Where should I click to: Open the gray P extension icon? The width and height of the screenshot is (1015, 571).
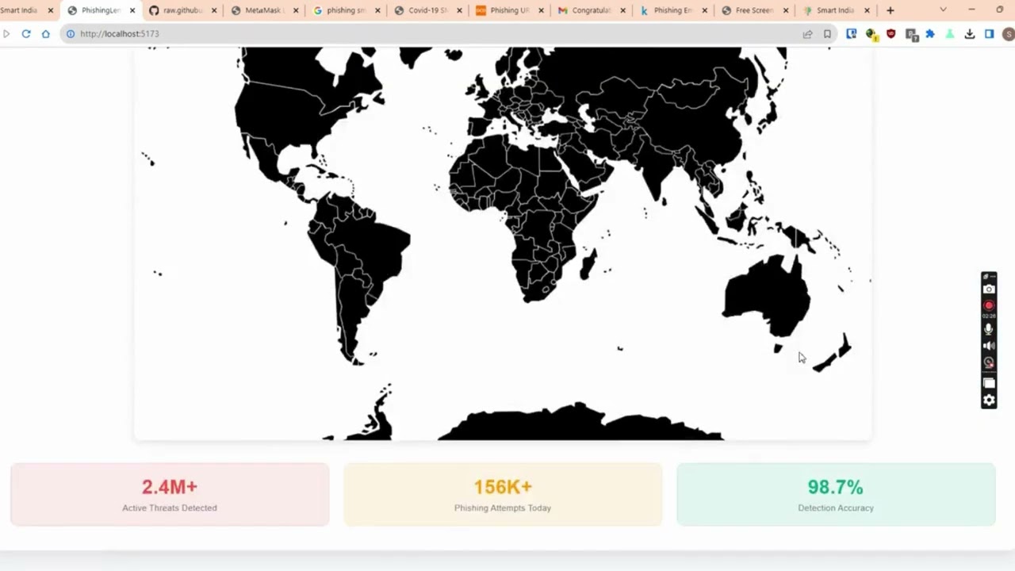[x=911, y=34]
